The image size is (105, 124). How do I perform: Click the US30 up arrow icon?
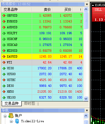tap(4, 68)
